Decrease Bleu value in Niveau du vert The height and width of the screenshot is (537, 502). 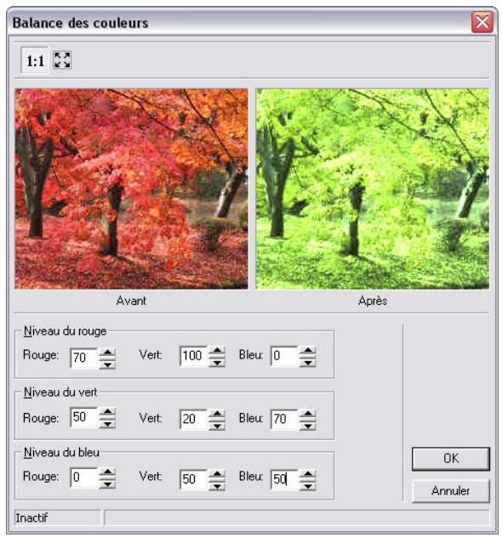pos(307,426)
